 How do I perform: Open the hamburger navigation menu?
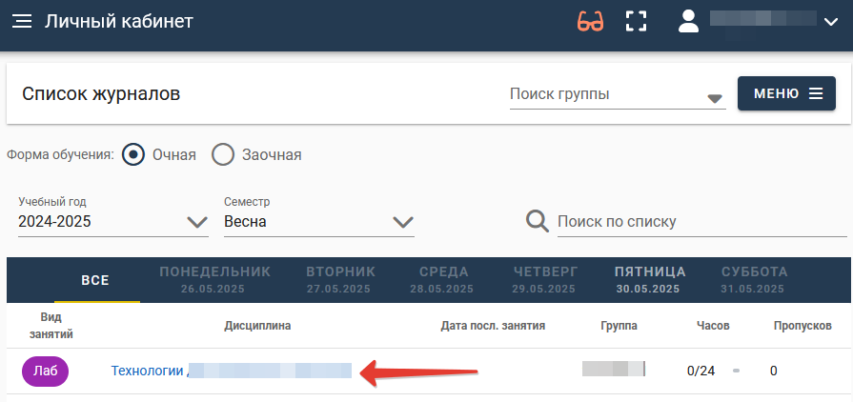[x=22, y=22]
